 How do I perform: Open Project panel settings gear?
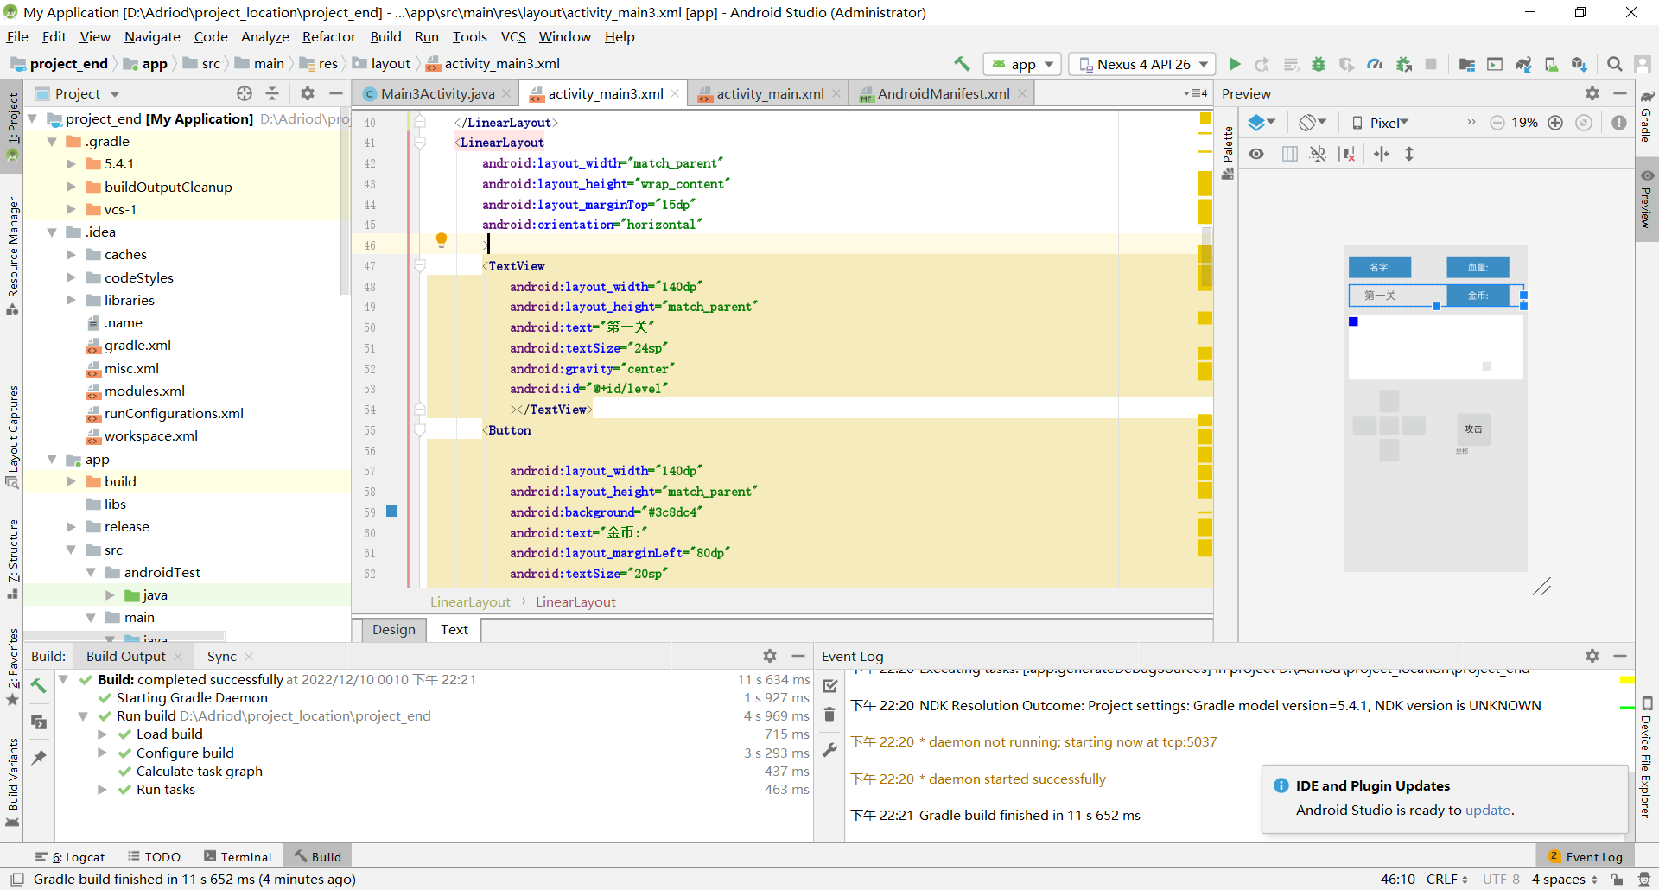pos(307,93)
